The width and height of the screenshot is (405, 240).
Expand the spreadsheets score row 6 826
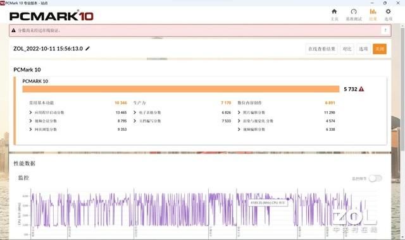tap(182, 112)
